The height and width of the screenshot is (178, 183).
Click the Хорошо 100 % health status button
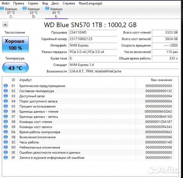coord(15,44)
